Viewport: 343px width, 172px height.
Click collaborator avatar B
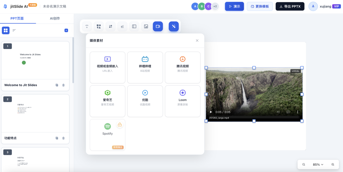click(202, 6)
